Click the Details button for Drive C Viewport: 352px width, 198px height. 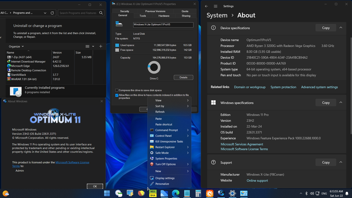click(x=183, y=77)
